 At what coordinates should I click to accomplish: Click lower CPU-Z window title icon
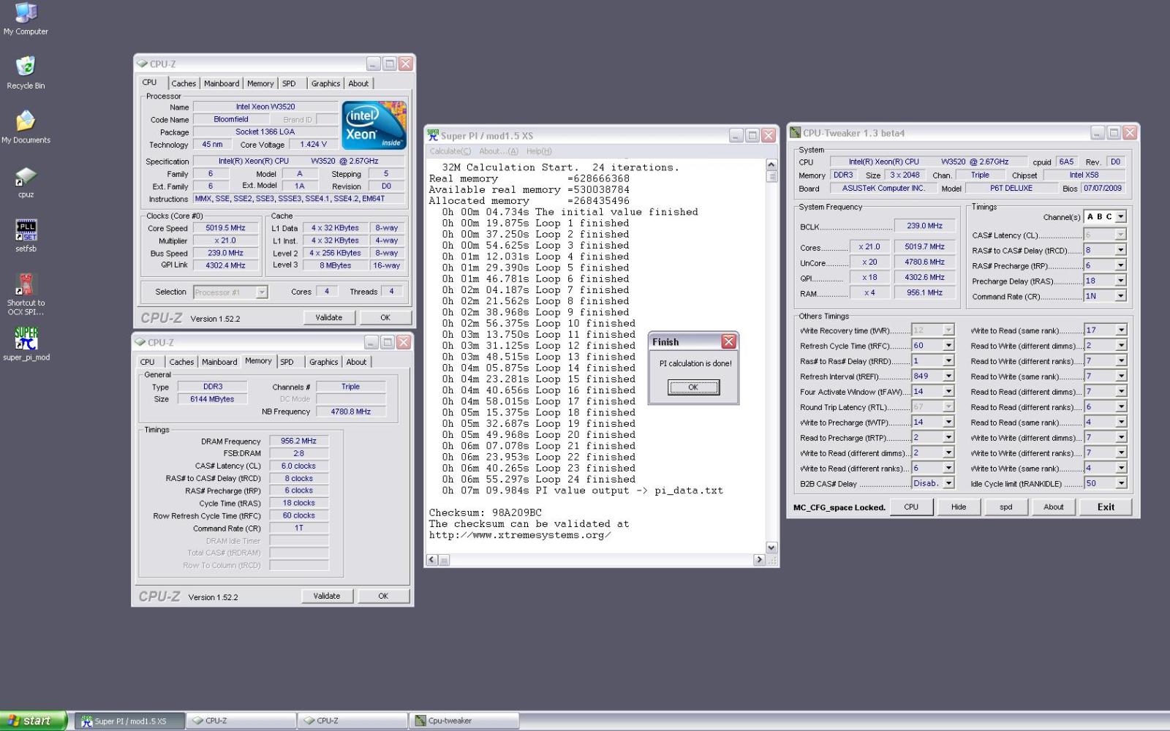[140, 342]
